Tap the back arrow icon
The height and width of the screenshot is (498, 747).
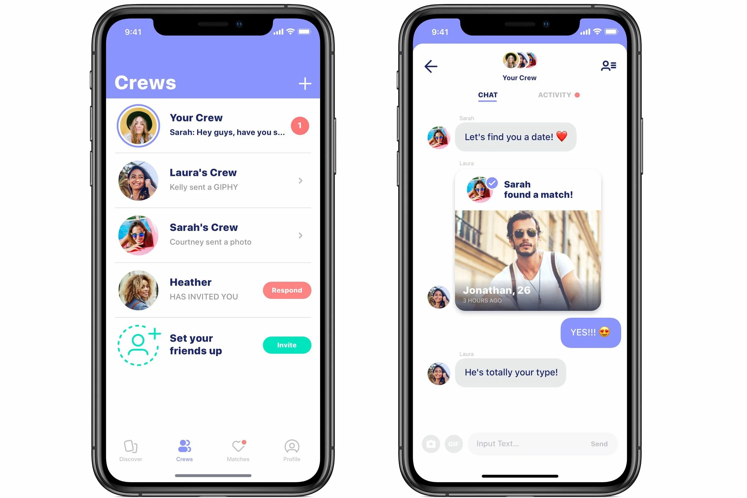(x=431, y=66)
